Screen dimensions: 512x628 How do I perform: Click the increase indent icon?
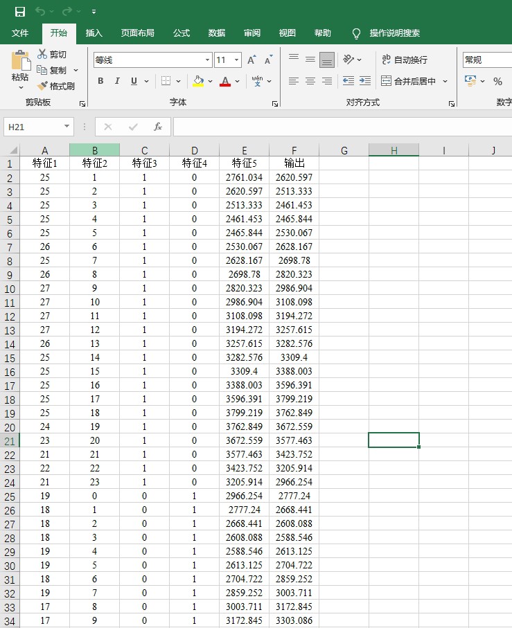(x=365, y=81)
